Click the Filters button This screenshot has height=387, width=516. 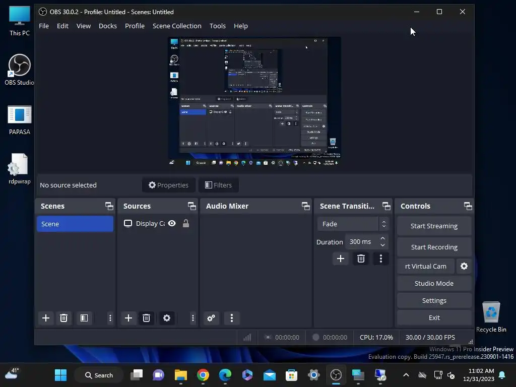point(219,185)
